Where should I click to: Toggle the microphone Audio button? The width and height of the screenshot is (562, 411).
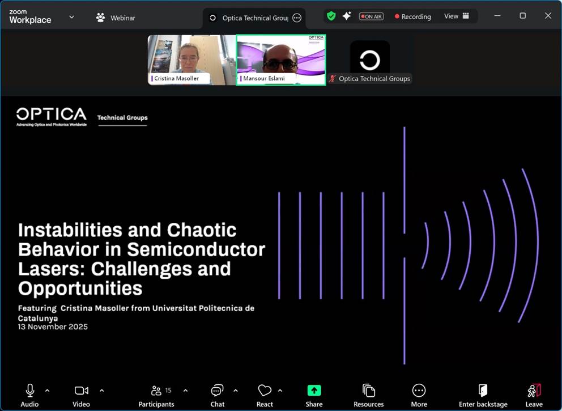(x=30, y=391)
